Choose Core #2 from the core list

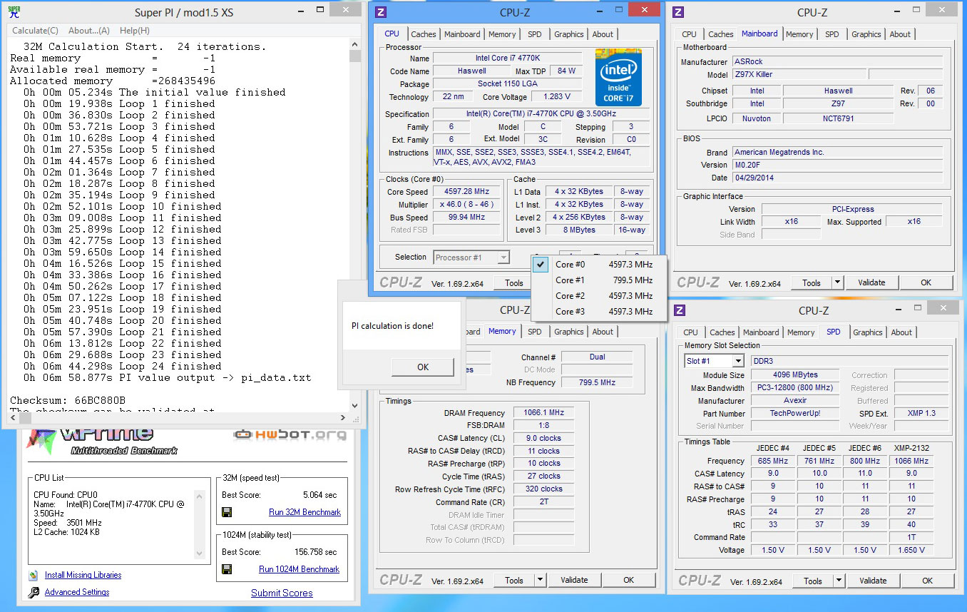[599, 296]
